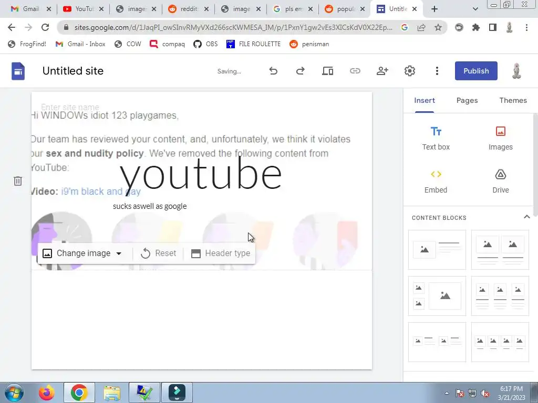The height and width of the screenshot is (403, 538).
Task: Toggle the Chrome side panel
Action: tap(493, 27)
